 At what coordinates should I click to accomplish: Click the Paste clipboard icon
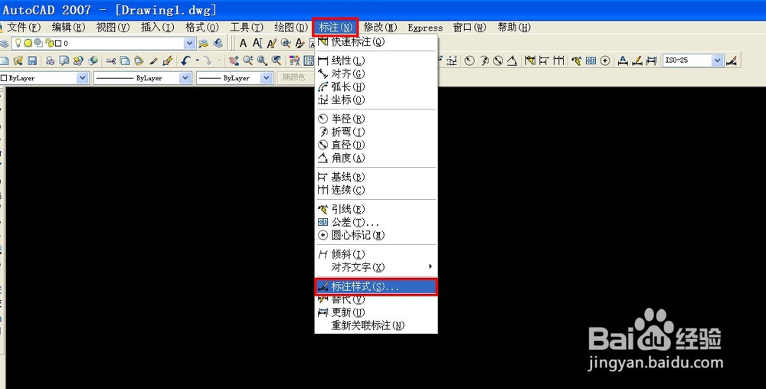(x=139, y=60)
